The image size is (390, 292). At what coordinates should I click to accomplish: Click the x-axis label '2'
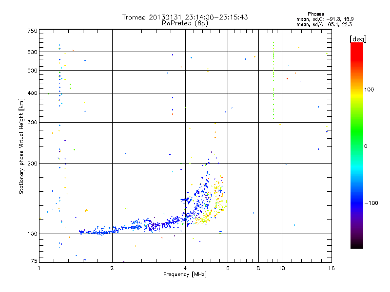112,268
